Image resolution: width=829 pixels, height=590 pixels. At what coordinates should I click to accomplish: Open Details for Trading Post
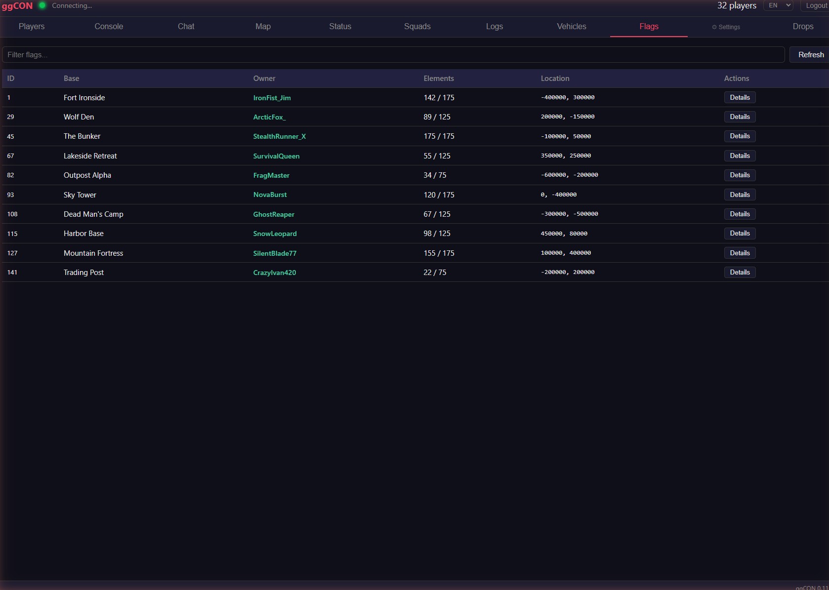pos(740,273)
